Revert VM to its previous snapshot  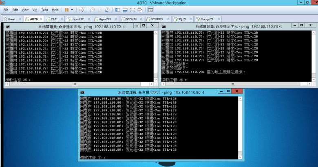click(100, 9)
